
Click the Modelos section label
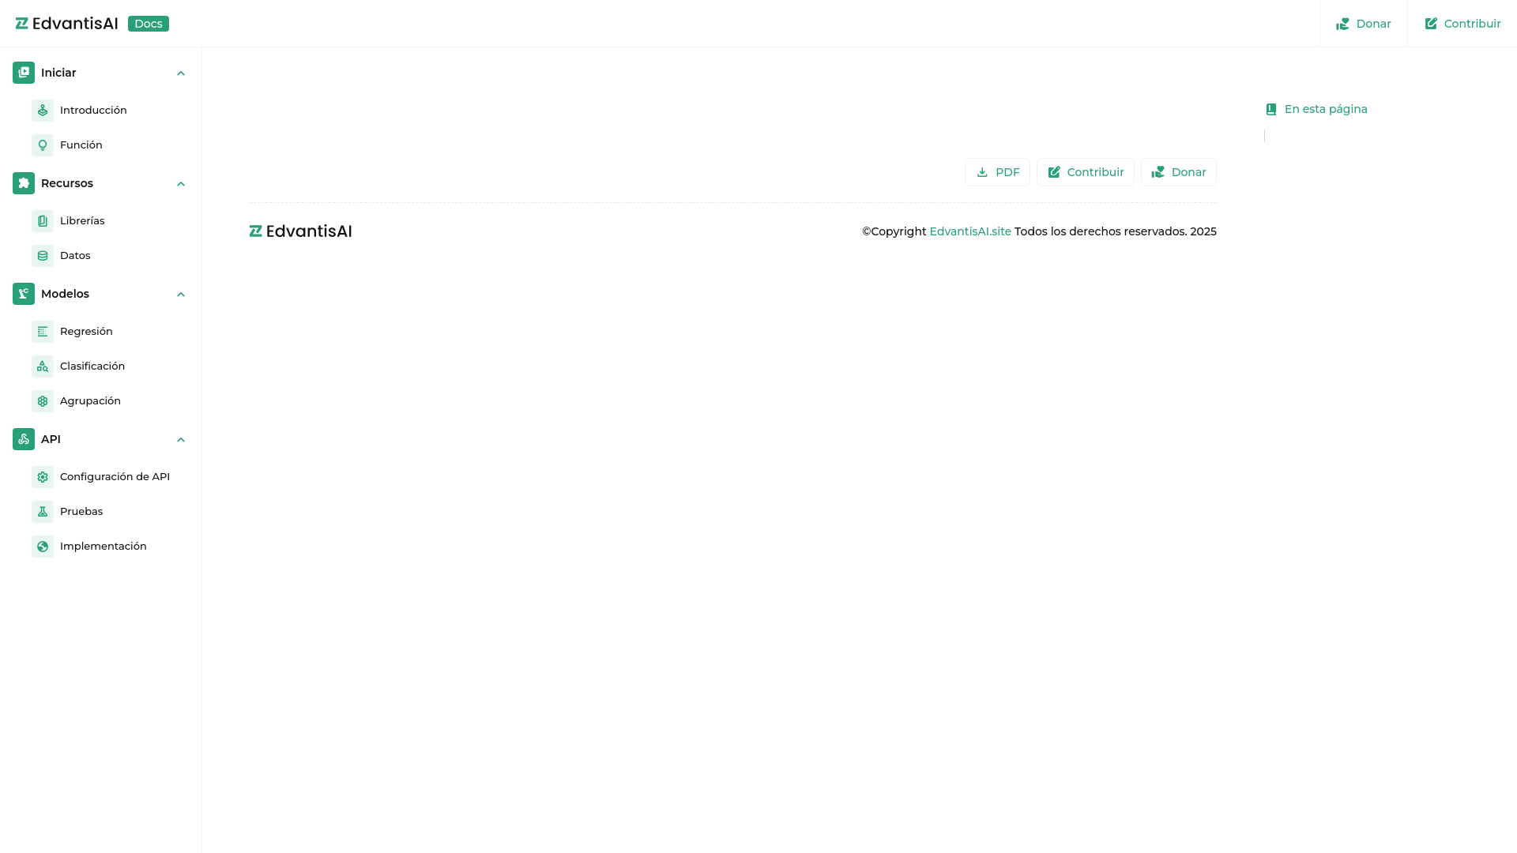click(x=65, y=294)
